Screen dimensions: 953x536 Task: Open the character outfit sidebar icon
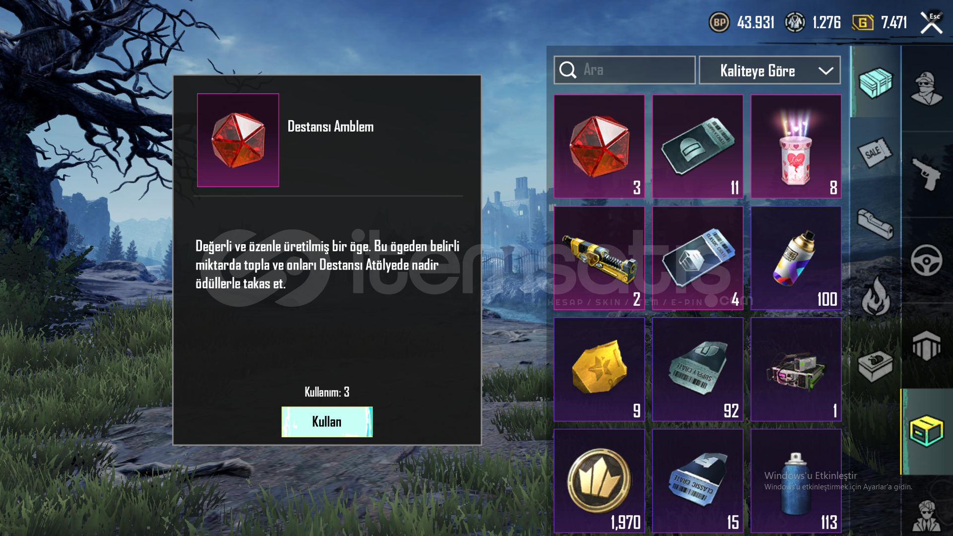926,88
